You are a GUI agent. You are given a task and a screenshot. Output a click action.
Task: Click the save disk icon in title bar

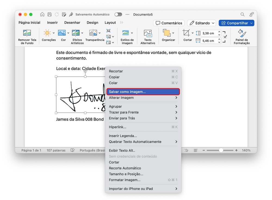50,14
